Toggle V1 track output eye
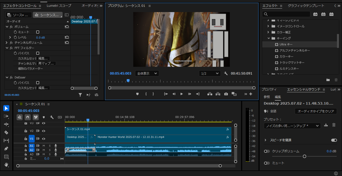This screenshot has width=342, height=176. click(44, 139)
